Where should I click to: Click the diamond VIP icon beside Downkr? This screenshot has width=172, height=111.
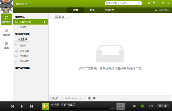(x=26, y=4)
